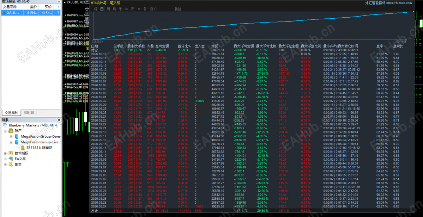Close the 市场报价 panel
423x217 pixels.
pos(59,2)
